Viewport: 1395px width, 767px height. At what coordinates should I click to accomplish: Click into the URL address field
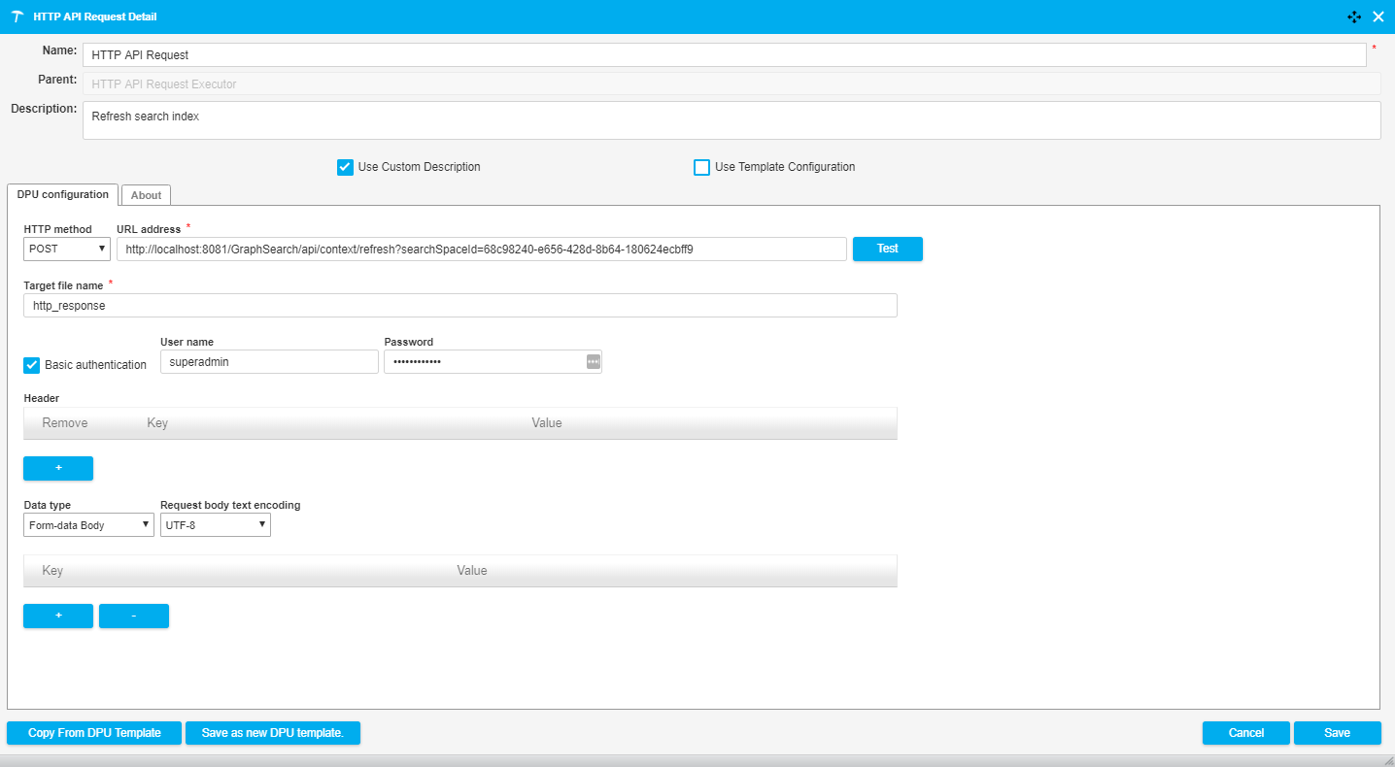pyautogui.click(x=481, y=249)
